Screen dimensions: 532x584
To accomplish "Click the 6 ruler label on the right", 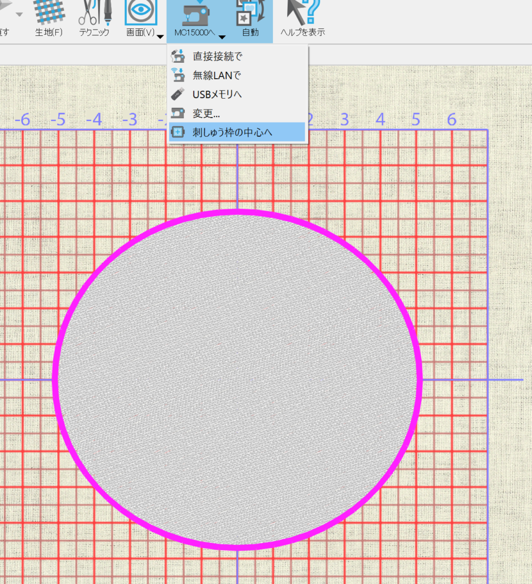I will pos(452,120).
